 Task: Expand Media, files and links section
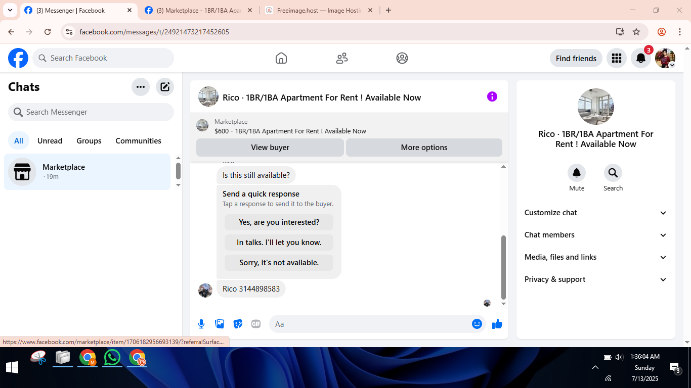[x=596, y=257]
